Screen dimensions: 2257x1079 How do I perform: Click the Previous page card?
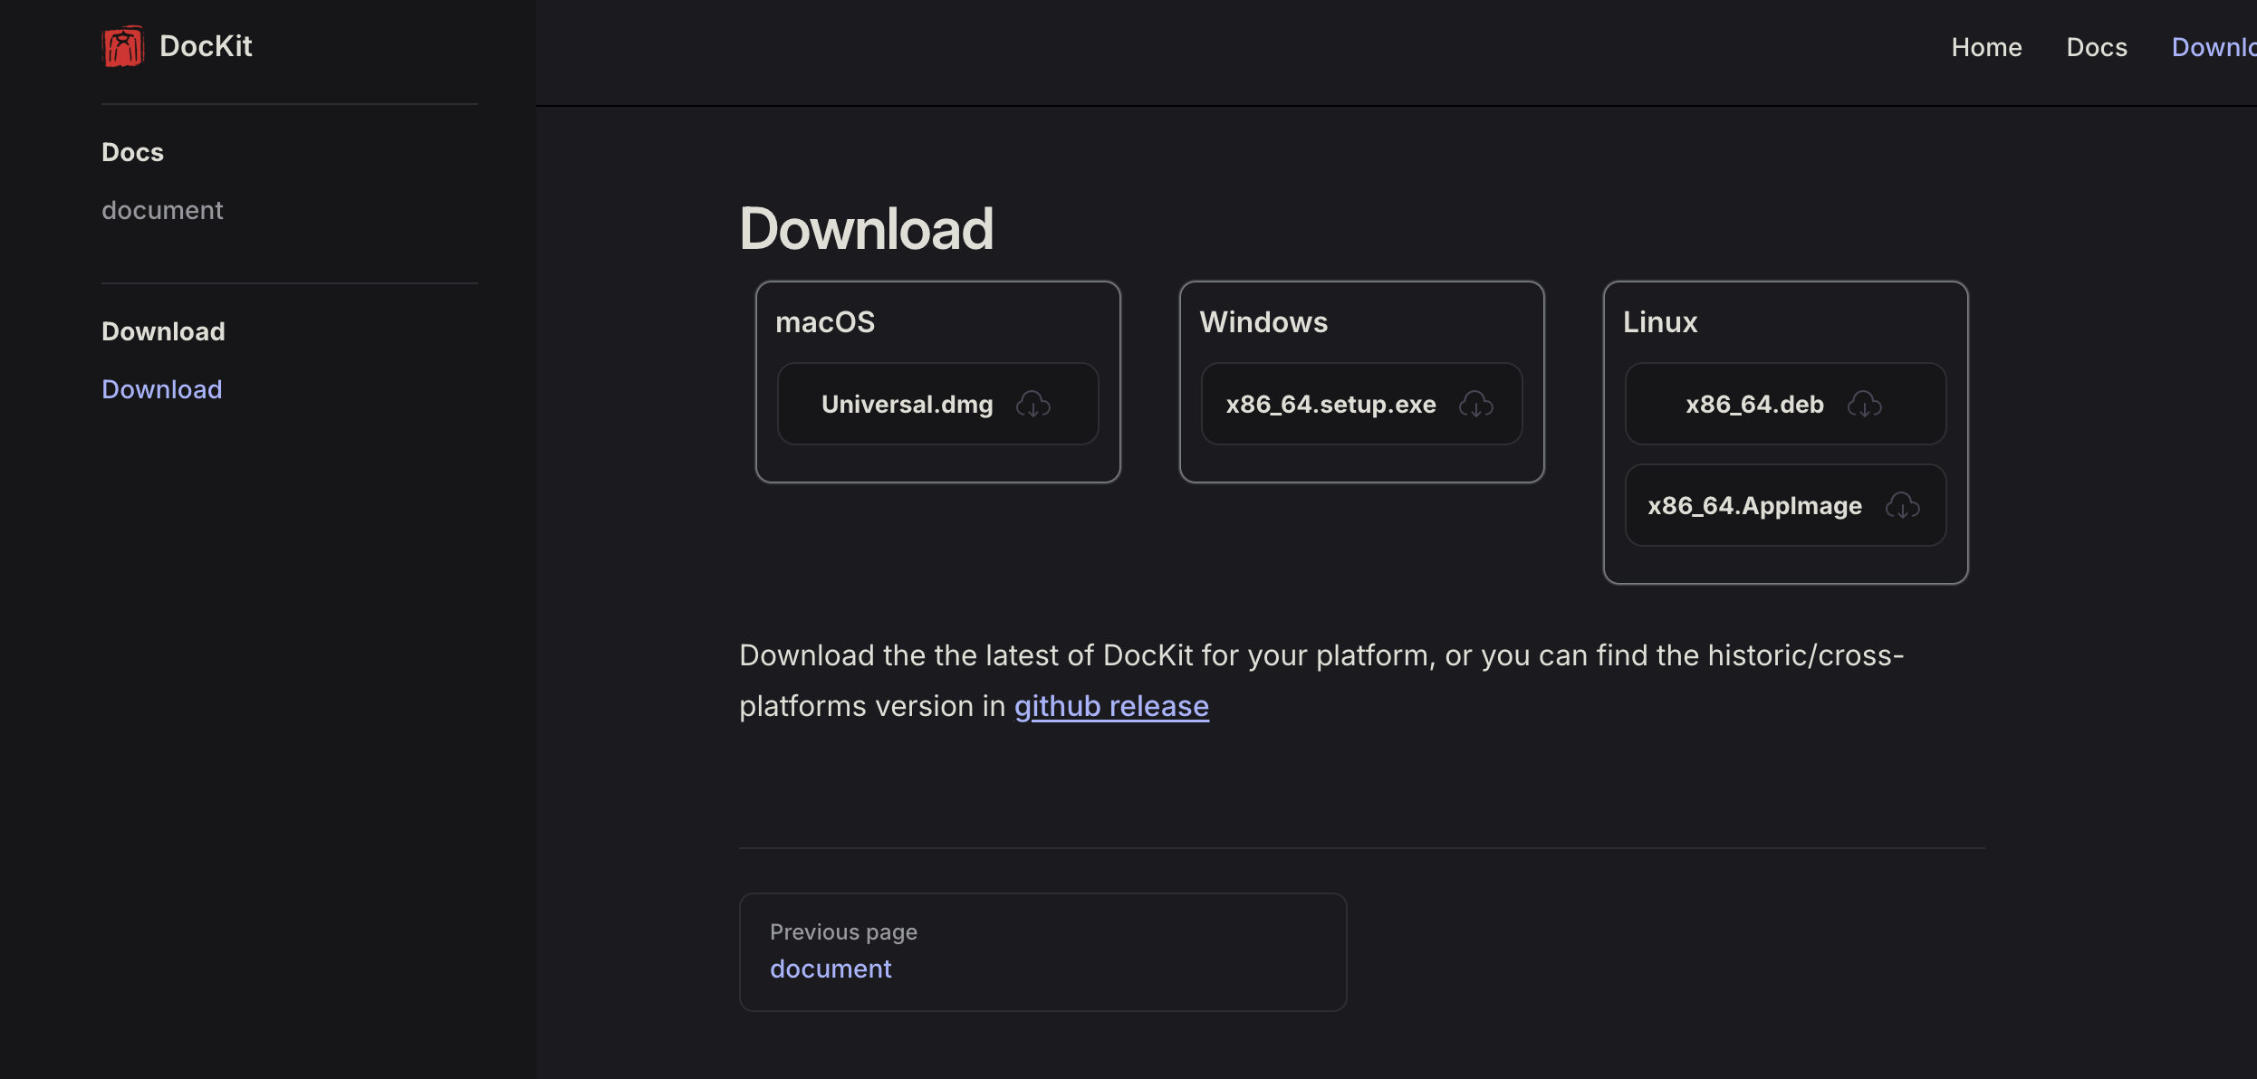(x=1042, y=951)
